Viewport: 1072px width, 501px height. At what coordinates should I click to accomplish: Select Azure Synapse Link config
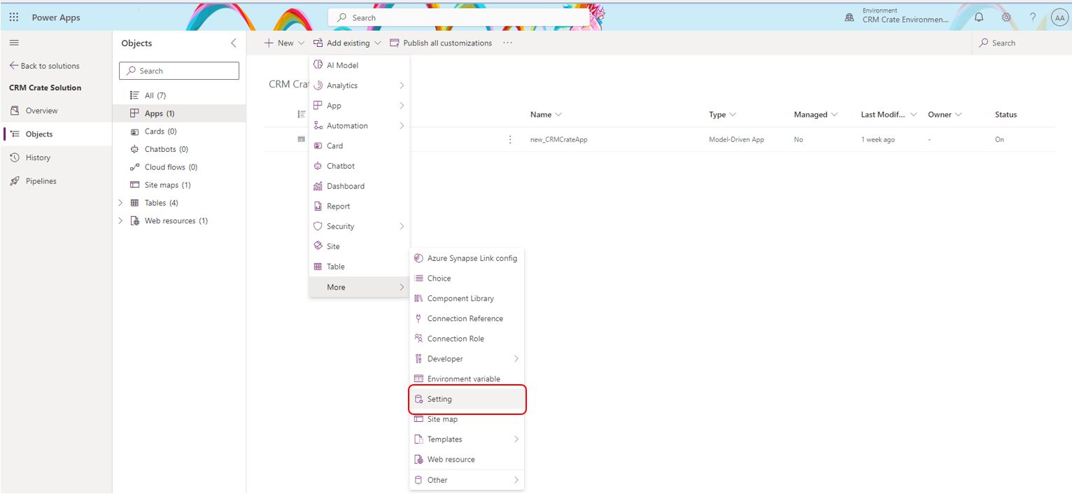(472, 257)
